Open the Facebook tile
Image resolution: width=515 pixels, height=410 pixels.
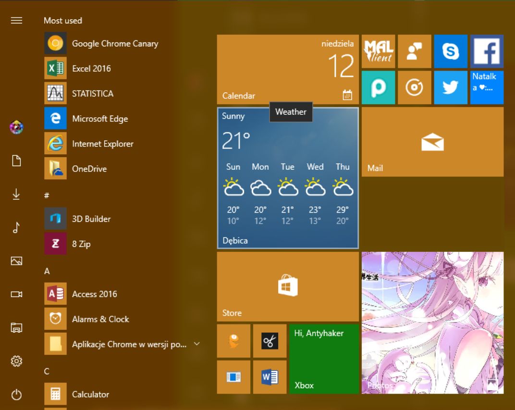pyautogui.click(x=487, y=51)
